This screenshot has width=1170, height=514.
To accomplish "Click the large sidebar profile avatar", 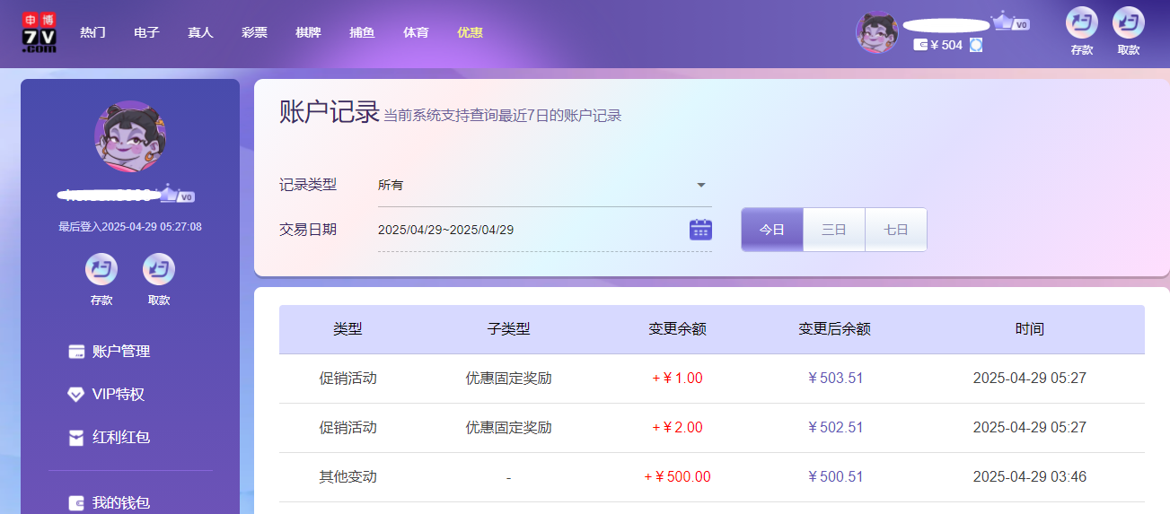I will [130, 136].
